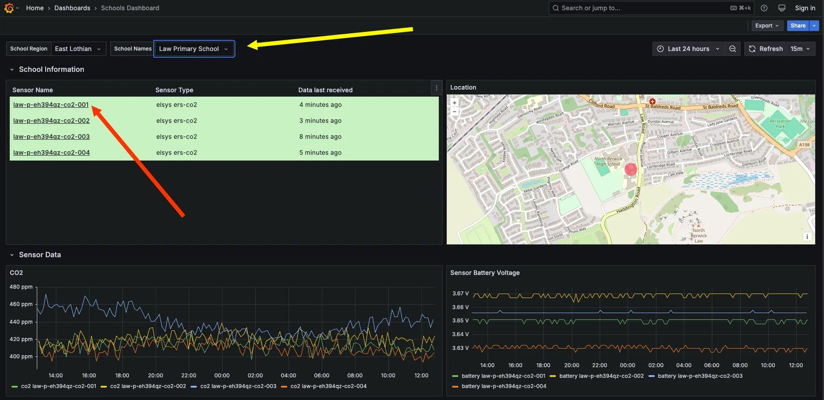Image resolution: width=824 pixels, height=400 pixels.
Task: Sort by Data last received column
Action: pos(325,90)
